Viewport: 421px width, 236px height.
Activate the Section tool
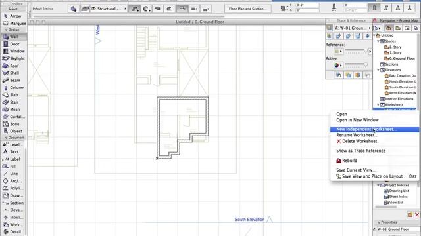pyautogui.click(x=13, y=203)
